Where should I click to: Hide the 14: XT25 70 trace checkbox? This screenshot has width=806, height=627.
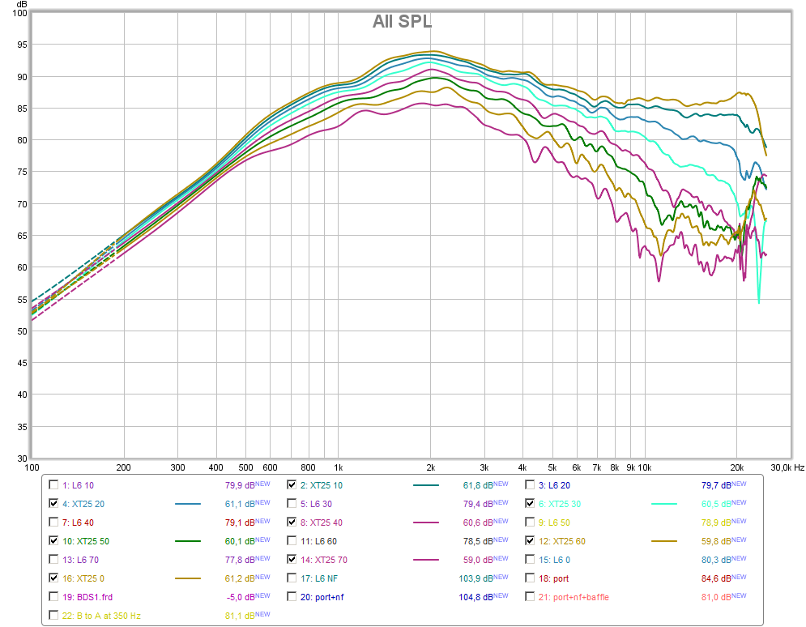[x=292, y=559]
